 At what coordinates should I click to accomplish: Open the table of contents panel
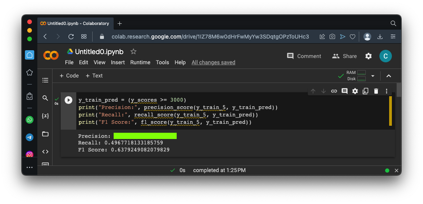click(45, 80)
